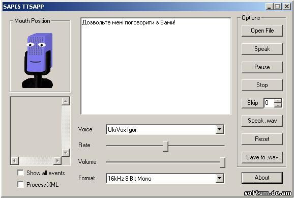Click the event list scroll right arrow

[57, 161]
